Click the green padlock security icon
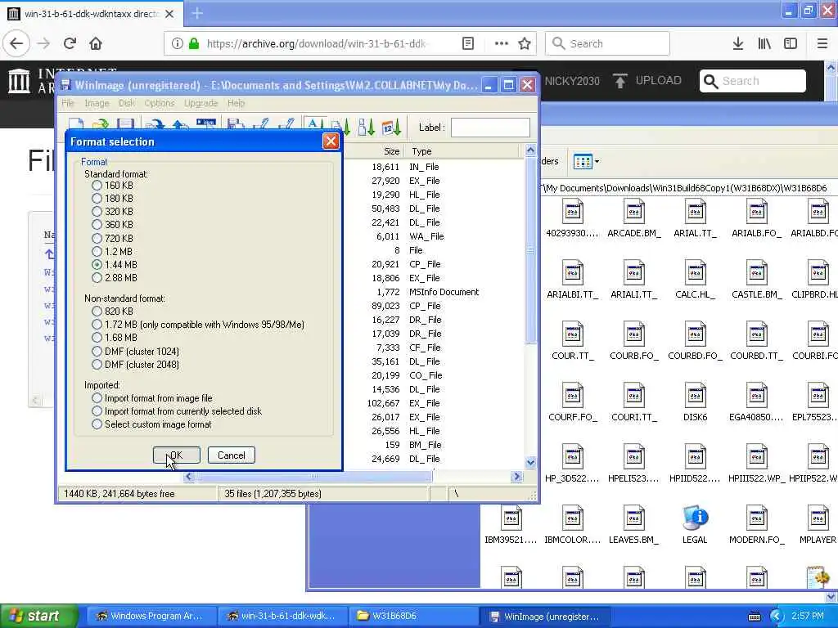 tap(193, 43)
